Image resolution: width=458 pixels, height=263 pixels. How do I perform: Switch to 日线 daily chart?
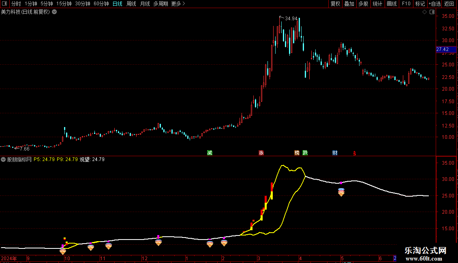pos(118,4)
